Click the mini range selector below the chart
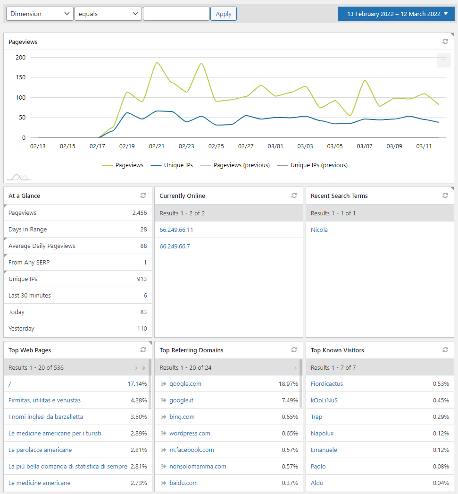Screen dimensions: 458x494 tap(18, 176)
